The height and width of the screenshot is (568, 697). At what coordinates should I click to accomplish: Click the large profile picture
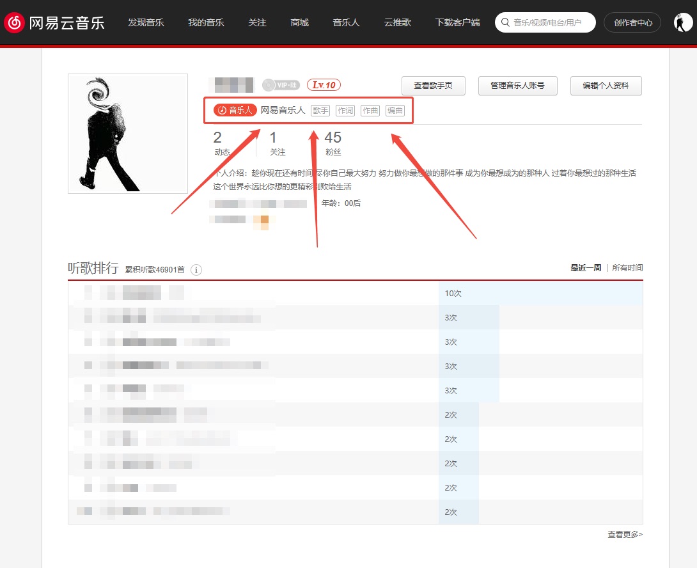(128, 134)
